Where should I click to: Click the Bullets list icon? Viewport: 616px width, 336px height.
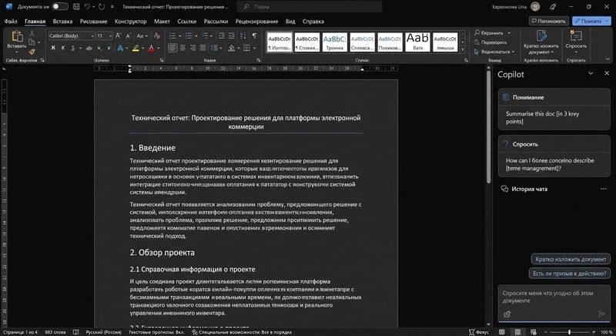tap(172, 35)
